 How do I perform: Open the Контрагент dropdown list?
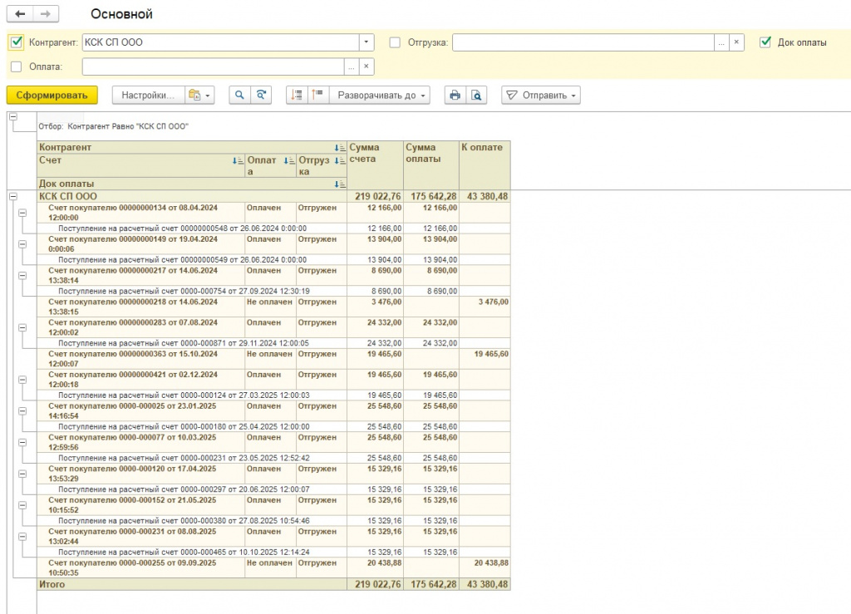point(366,42)
